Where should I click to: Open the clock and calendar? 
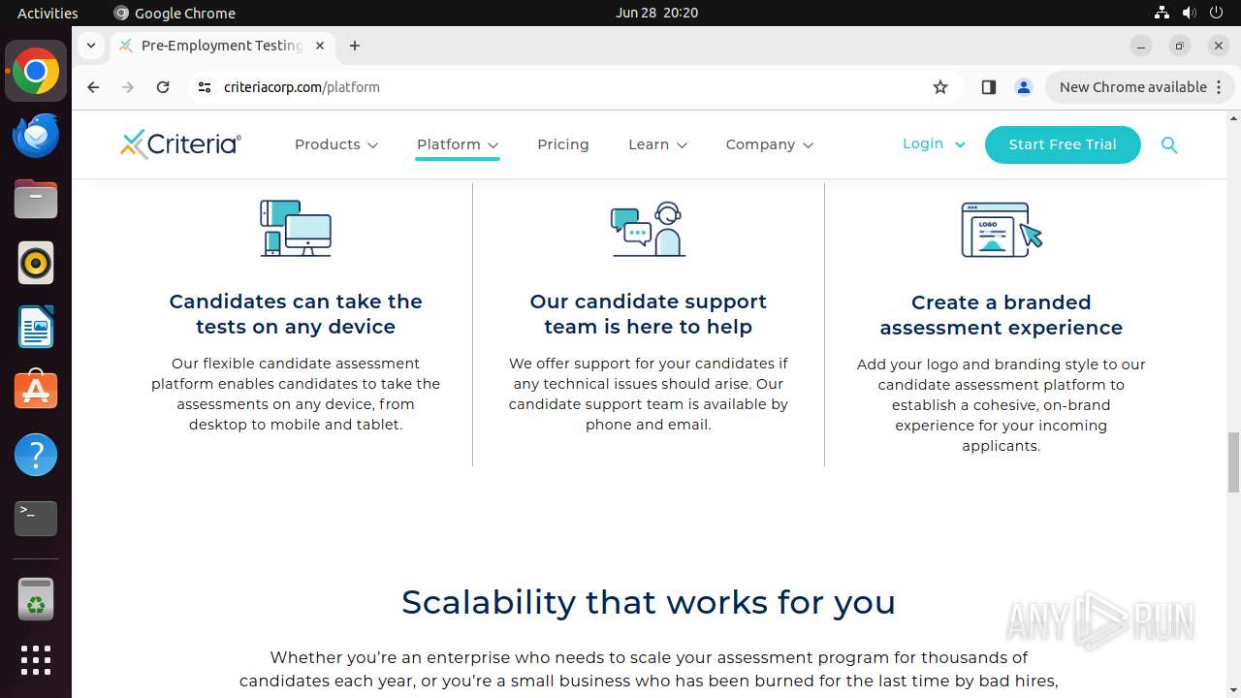pyautogui.click(x=656, y=13)
